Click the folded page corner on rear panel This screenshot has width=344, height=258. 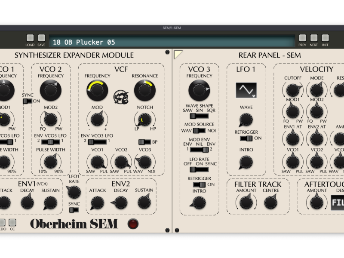tap(178, 54)
